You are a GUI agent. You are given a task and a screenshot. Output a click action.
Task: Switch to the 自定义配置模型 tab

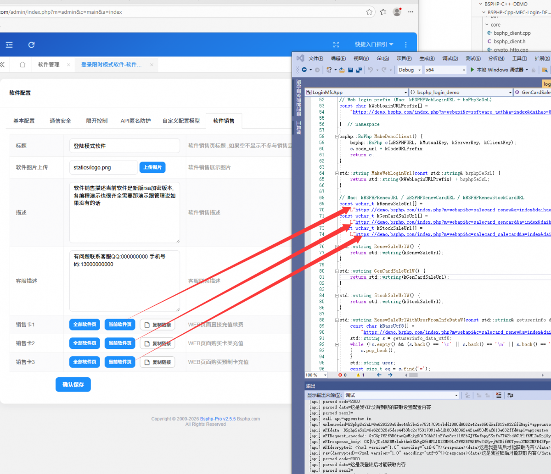(181, 121)
